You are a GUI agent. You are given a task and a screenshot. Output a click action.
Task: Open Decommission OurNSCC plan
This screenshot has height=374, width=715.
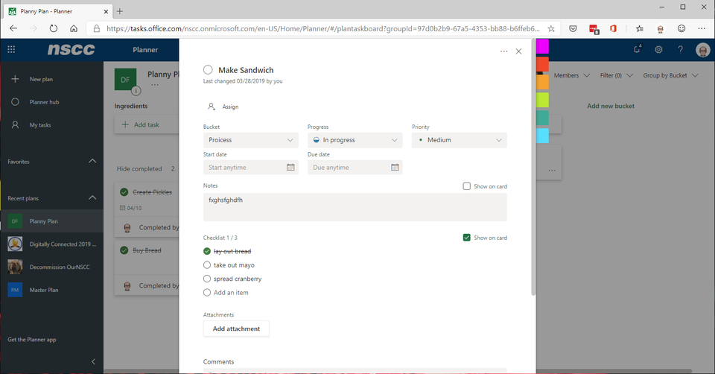pyautogui.click(x=51, y=267)
